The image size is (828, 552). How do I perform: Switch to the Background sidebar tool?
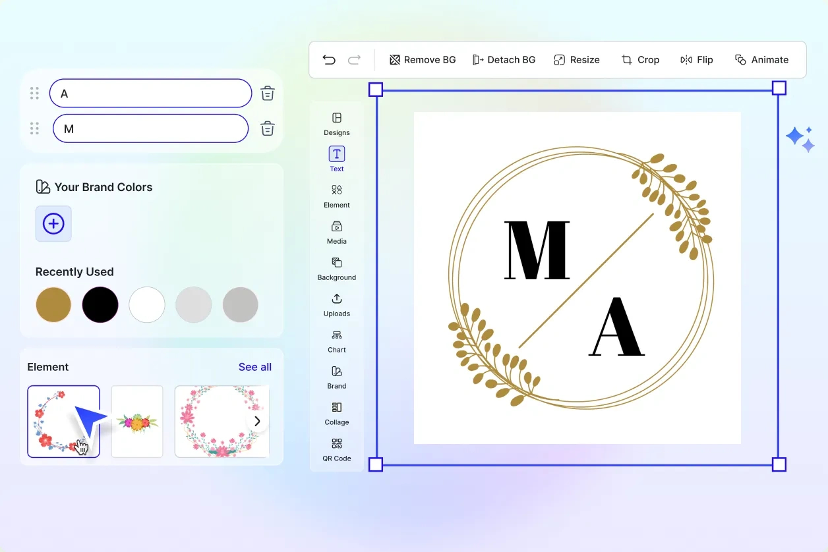[336, 268]
